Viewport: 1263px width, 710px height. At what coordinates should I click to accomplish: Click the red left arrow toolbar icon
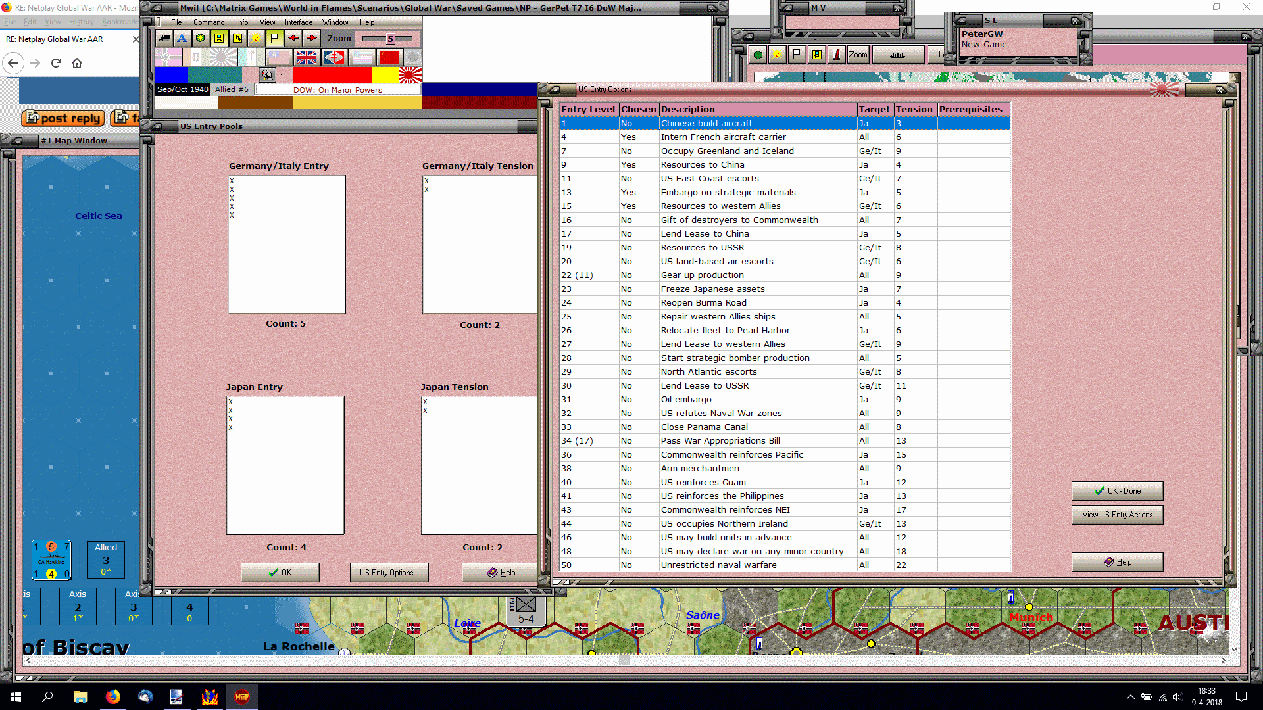click(x=293, y=38)
